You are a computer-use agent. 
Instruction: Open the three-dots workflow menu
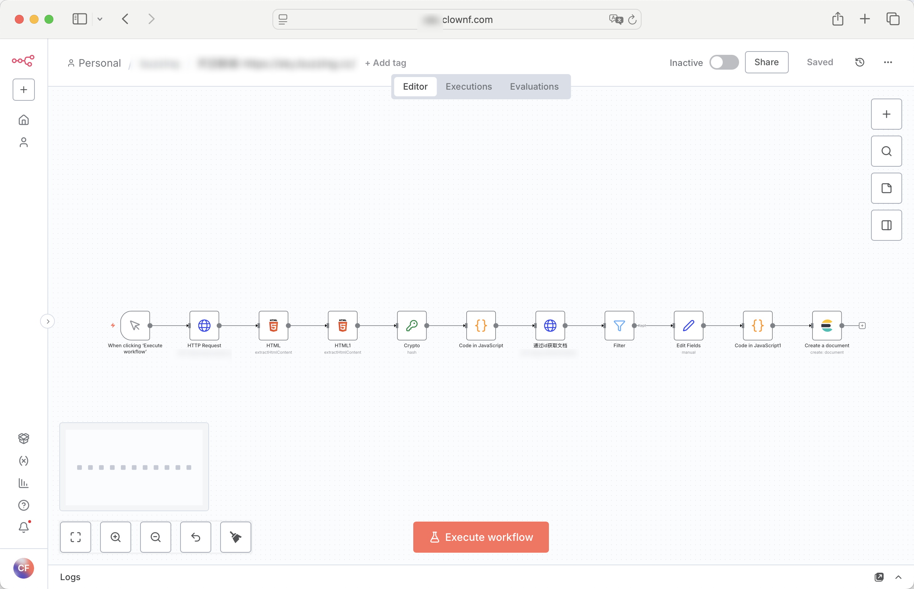[888, 62]
